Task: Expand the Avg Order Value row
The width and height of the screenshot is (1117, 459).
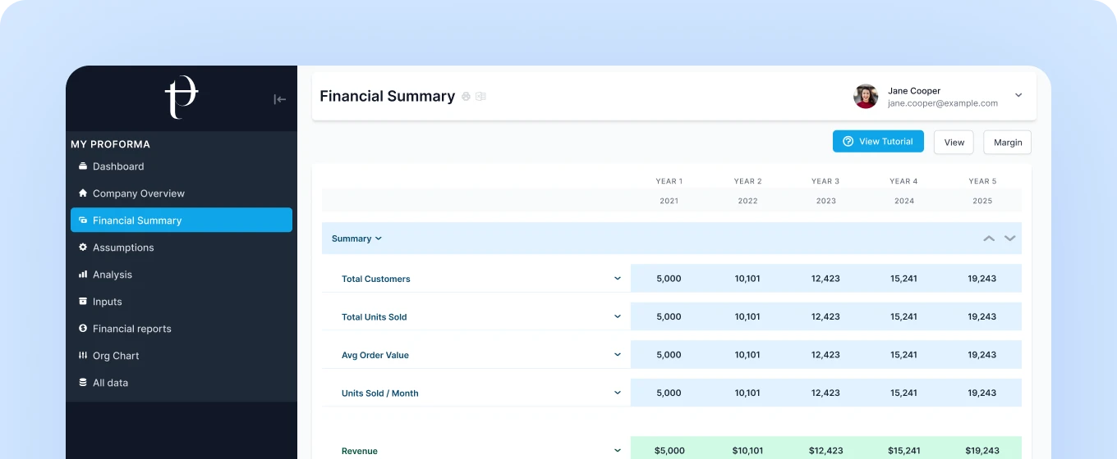Action: click(618, 355)
